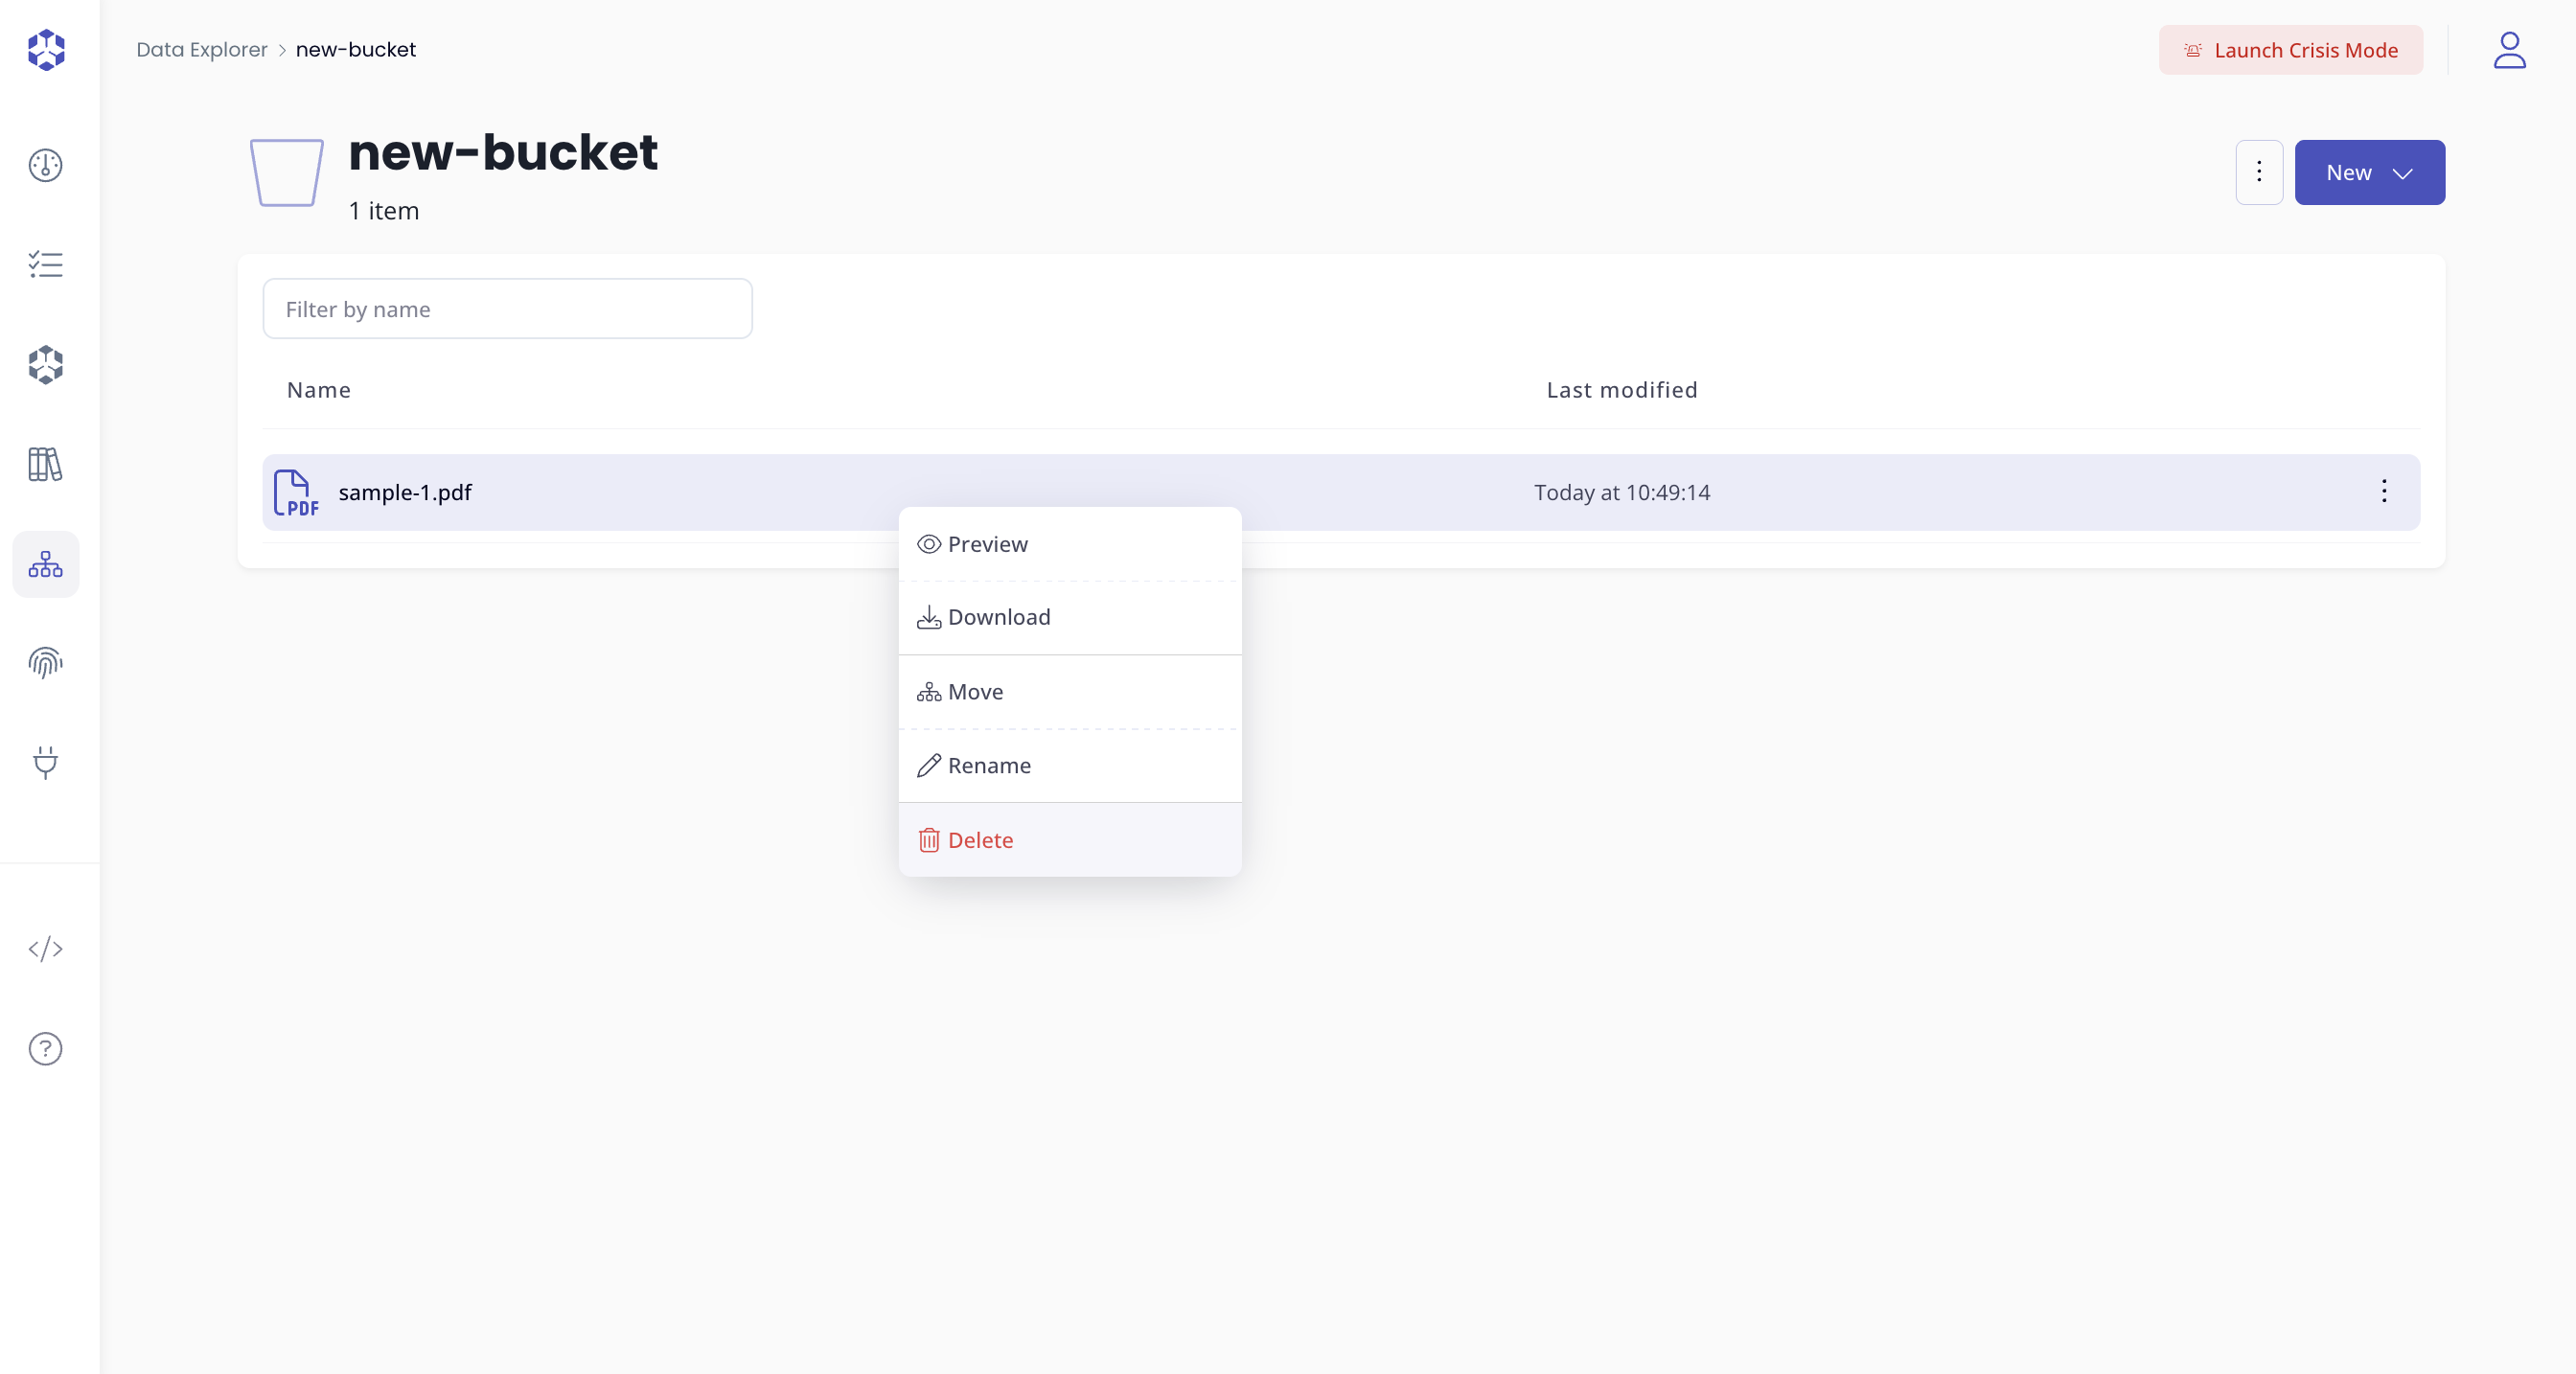The image size is (2576, 1374).
Task: Click the hexagon cube modules sidebar icon
Action: pos(46,365)
